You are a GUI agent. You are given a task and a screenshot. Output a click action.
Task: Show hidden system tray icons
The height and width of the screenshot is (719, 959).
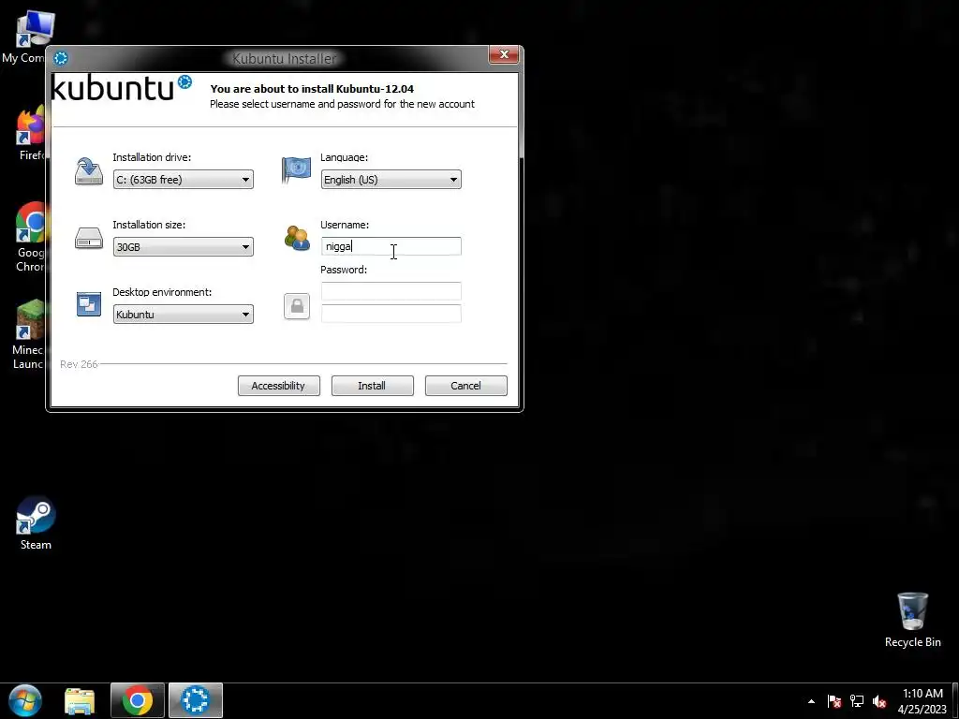(x=811, y=701)
